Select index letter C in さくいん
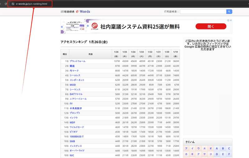The image size is (249, 158). pyautogui.click(x=229, y=148)
